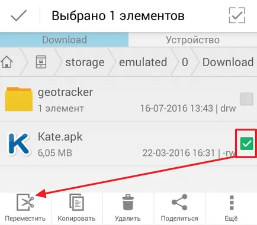Uncheck the Kate.apk checkbox
Image resolution: width=257 pixels, height=225 pixels.
247,144
